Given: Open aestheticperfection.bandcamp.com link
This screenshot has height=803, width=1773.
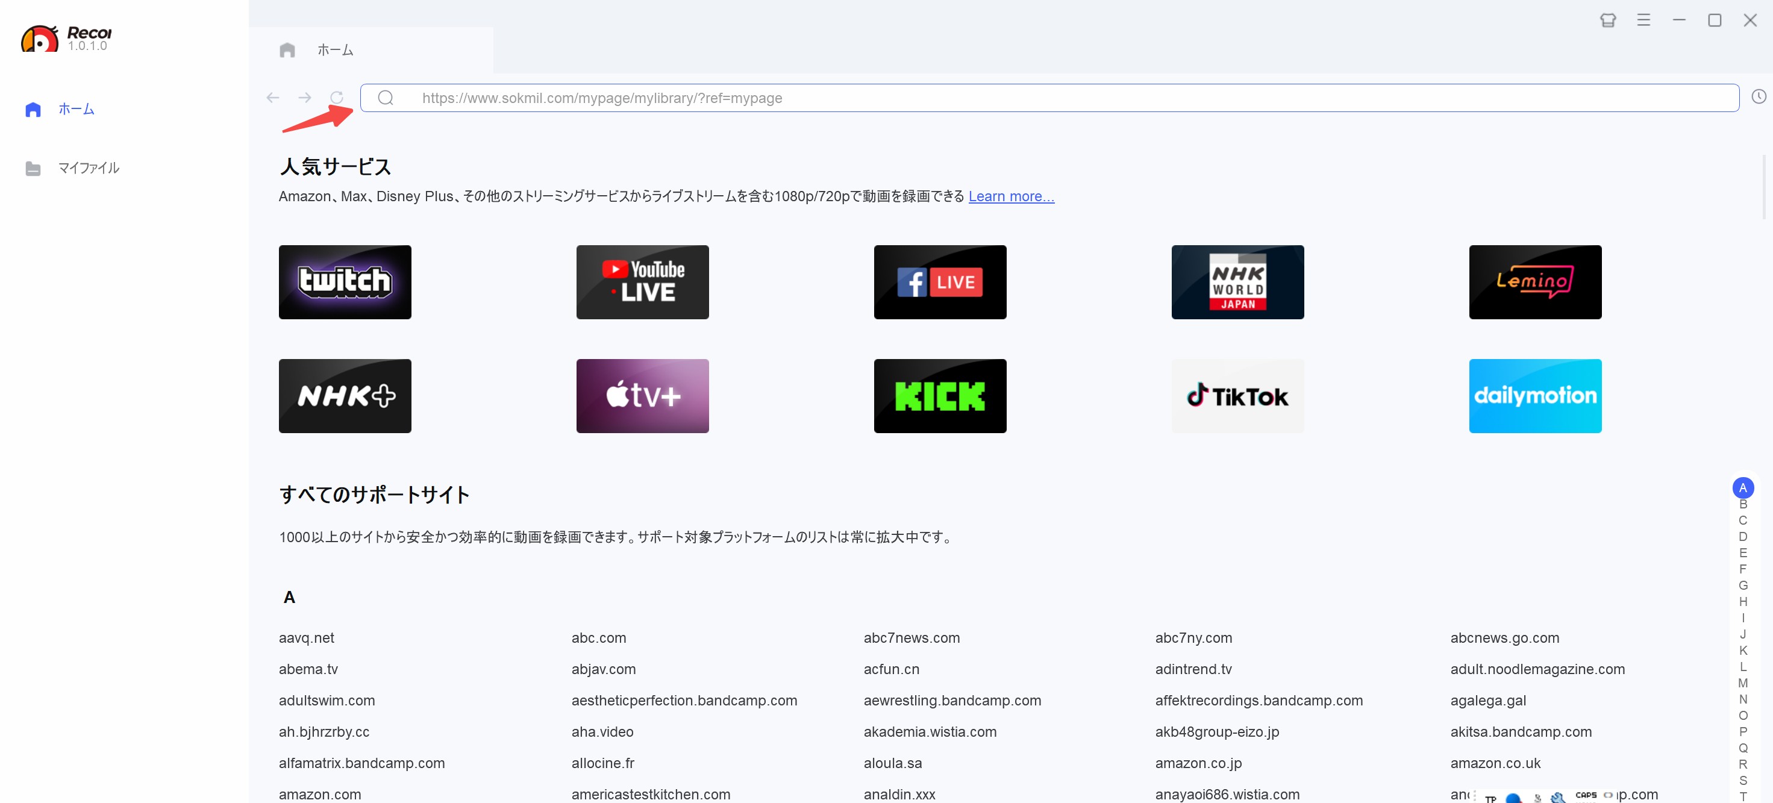Looking at the screenshot, I should click(x=684, y=701).
